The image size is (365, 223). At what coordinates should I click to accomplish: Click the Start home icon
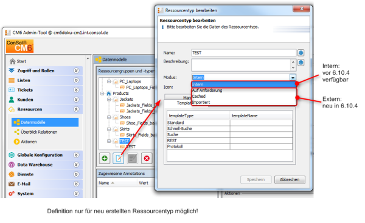[13, 61]
